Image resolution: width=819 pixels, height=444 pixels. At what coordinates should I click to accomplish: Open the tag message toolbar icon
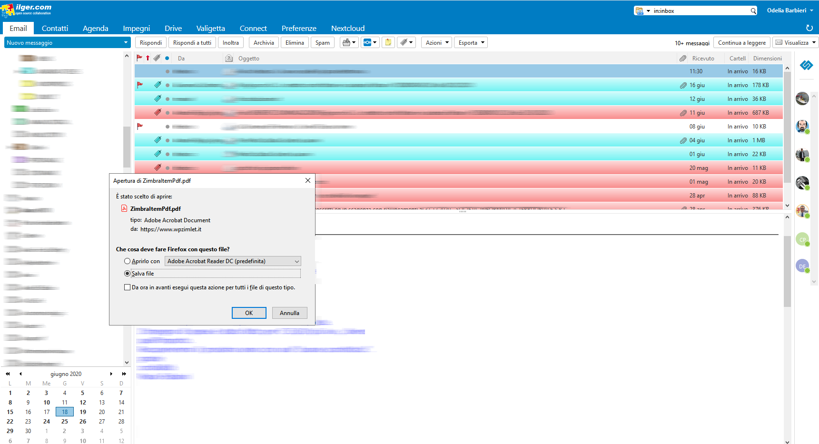pyautogui.click(x=406, y=43)
